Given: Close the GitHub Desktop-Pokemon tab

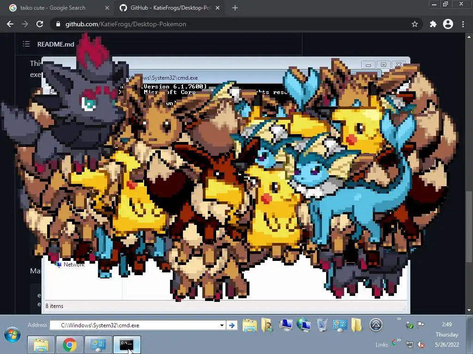Looking at the screenshot, I should tap(218, 8).
